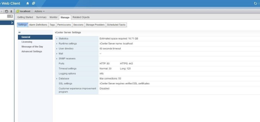Expand the selected navigator item chevron

(12, 23)
